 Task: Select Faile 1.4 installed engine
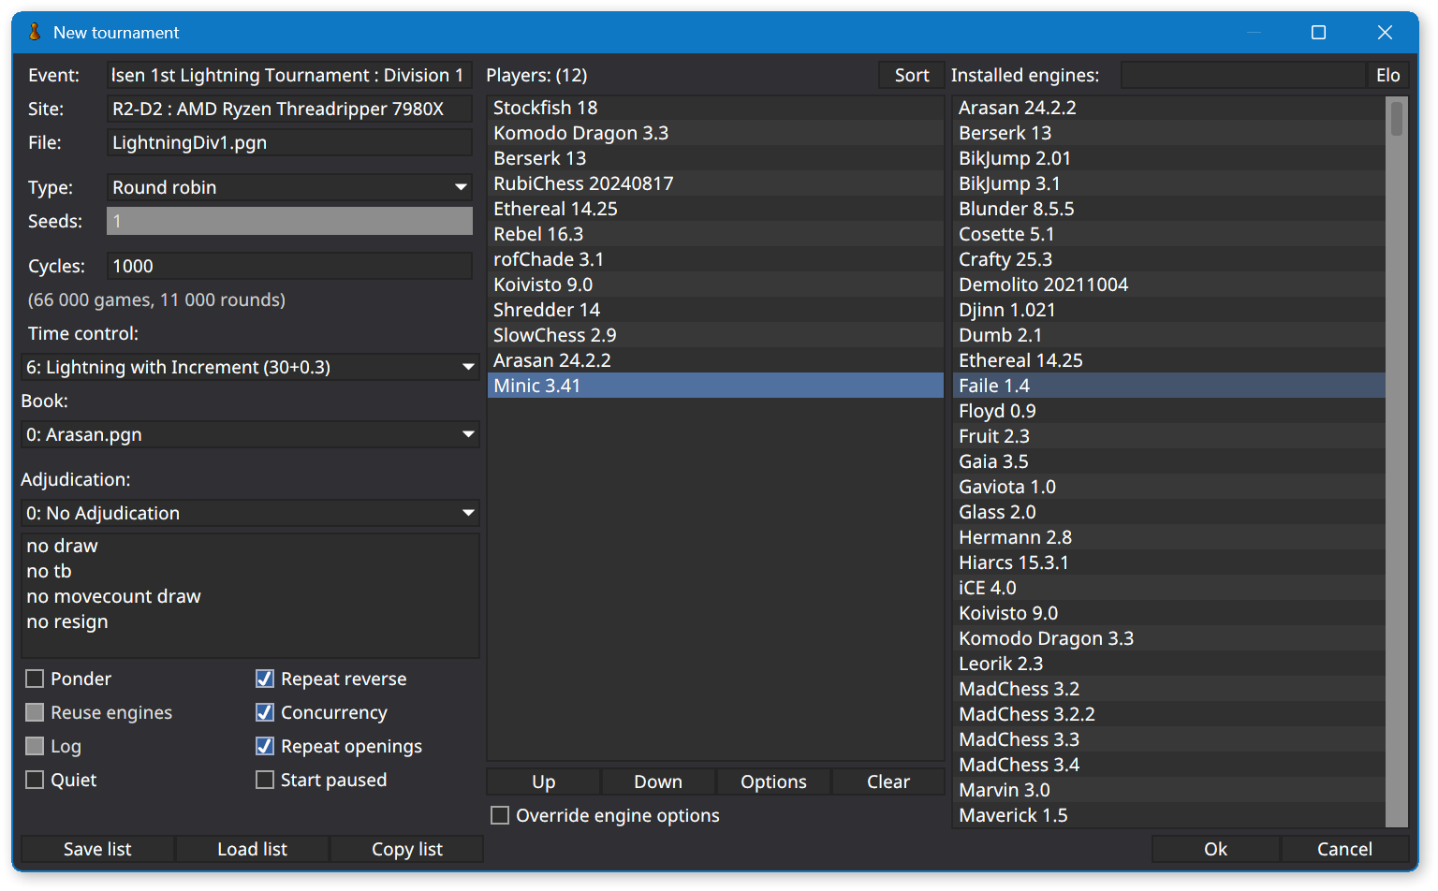point(1169,386)
